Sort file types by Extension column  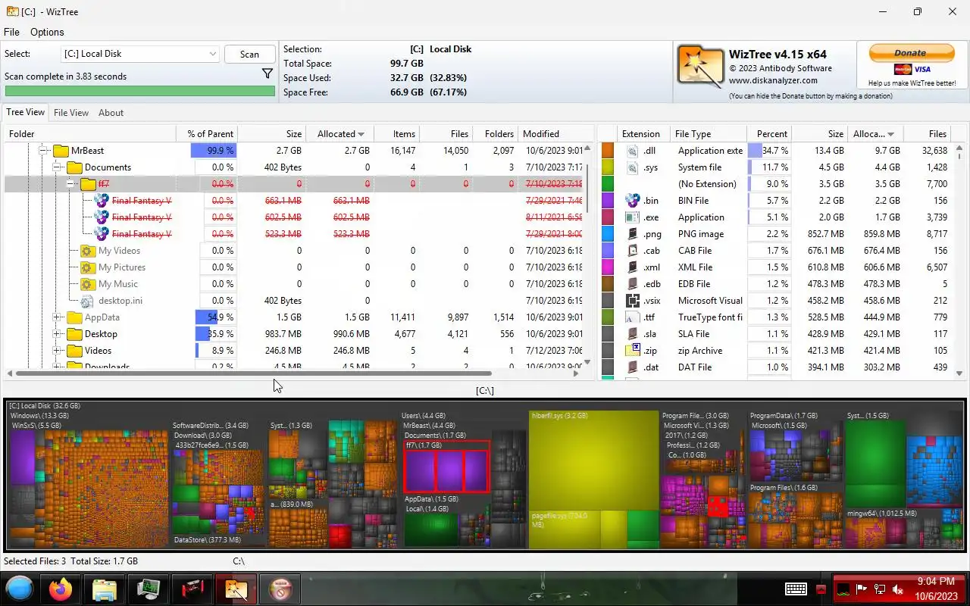coord(644,133)
